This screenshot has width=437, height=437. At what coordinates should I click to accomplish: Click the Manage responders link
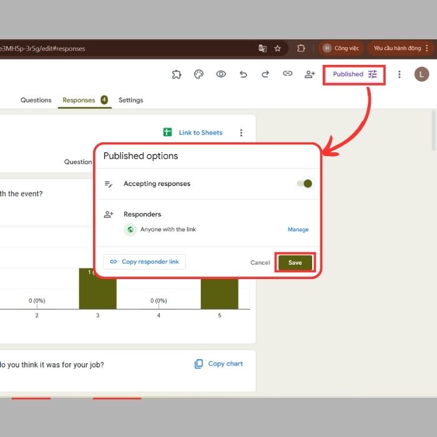[x=298, y=229]
